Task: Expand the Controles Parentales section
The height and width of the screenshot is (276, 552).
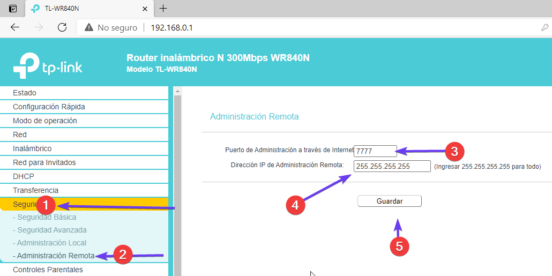Action: pos(48,270)
